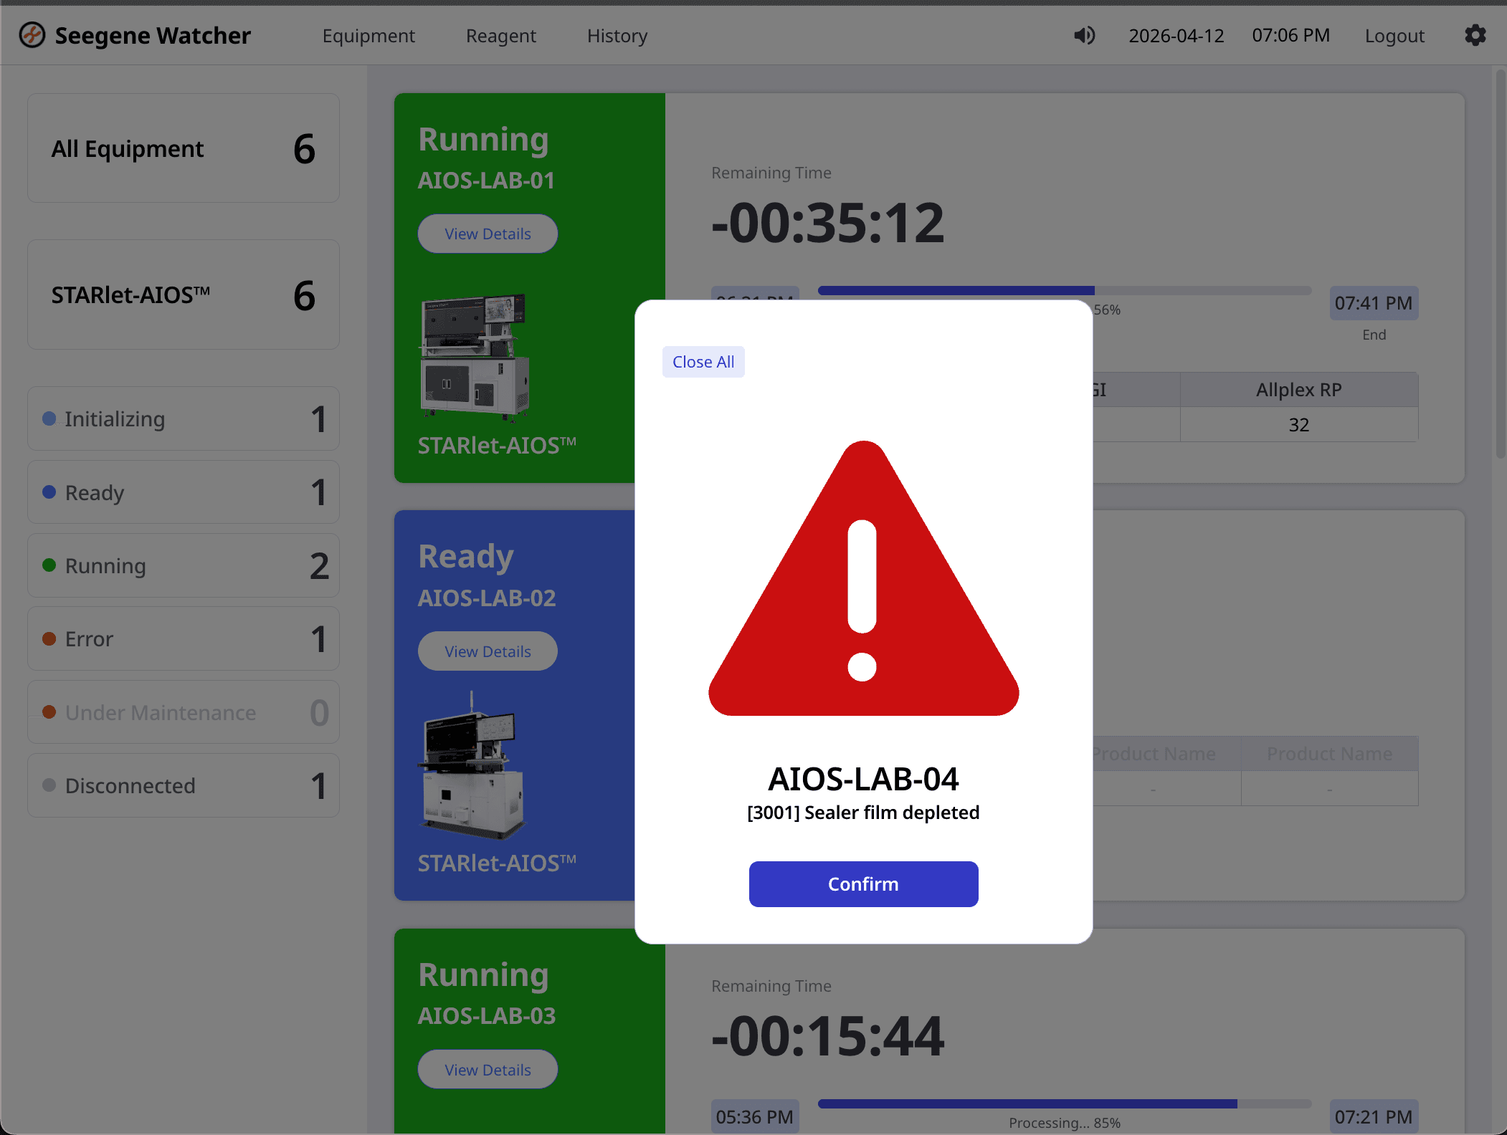Toggle the Disconnected equipment filter
Viewport: 1507px width, 1135px height.
pyautogui.click(x=183, y=785)
